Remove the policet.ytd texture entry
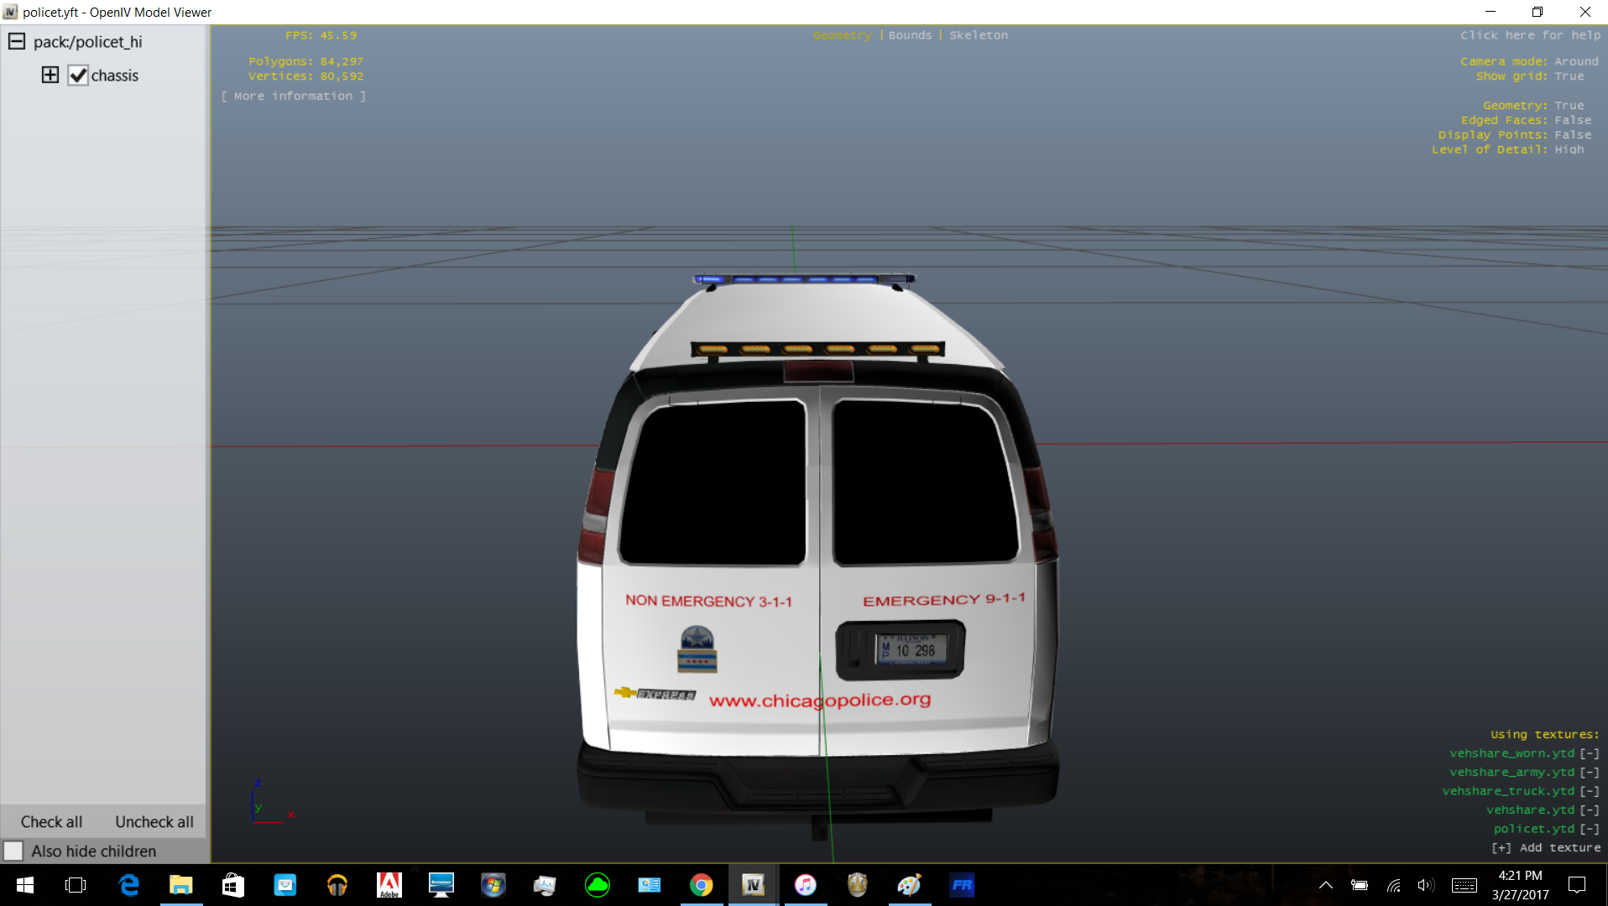 (x=1589, y=829)
